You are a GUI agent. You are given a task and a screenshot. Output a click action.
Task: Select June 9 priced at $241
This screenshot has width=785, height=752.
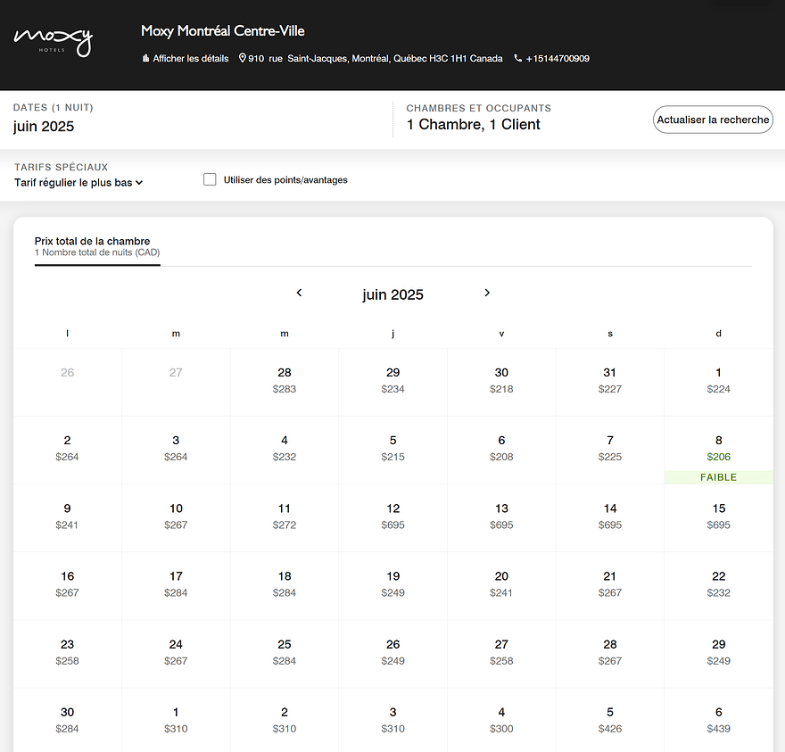coord(67,518)
